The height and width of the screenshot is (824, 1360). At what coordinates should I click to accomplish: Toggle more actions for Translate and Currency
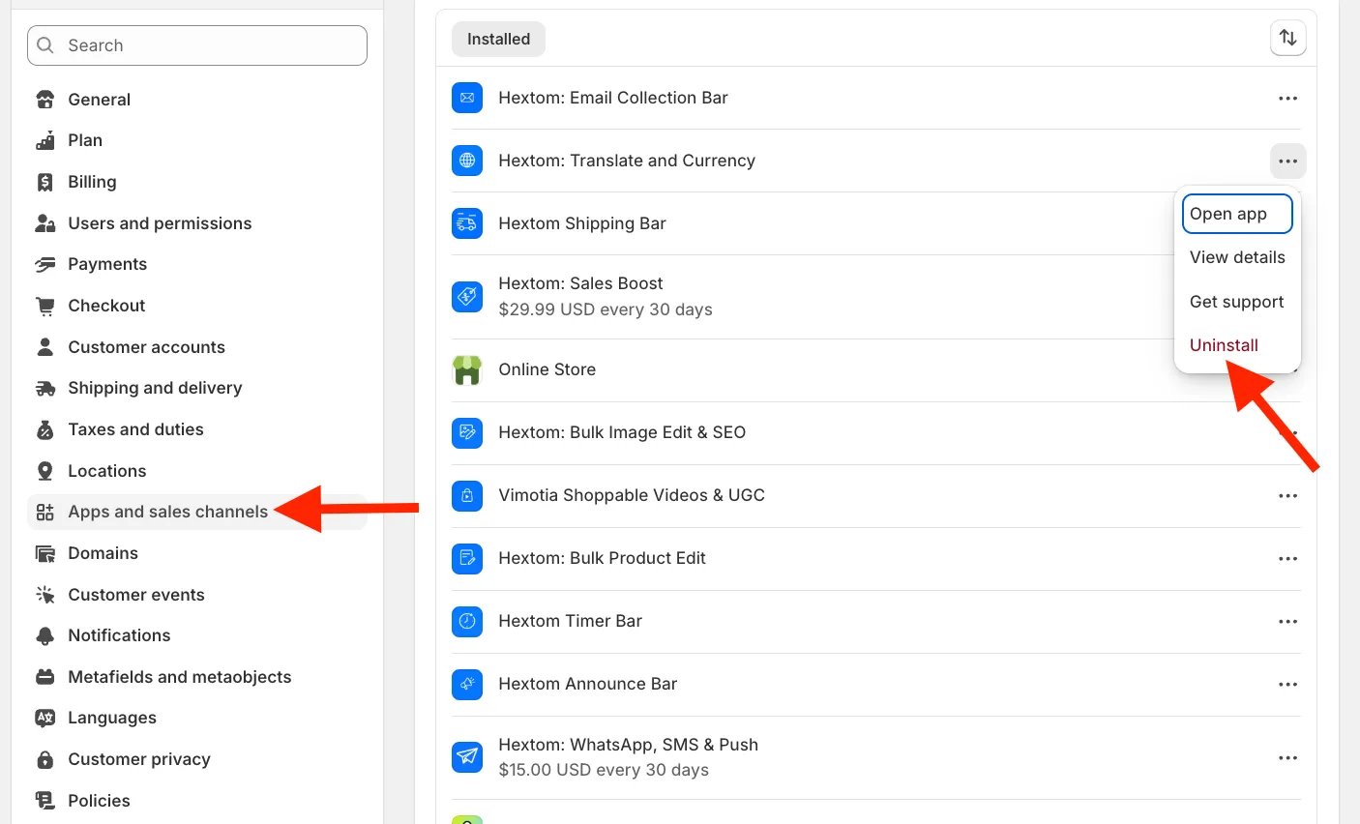click(x=1287, y=161)
